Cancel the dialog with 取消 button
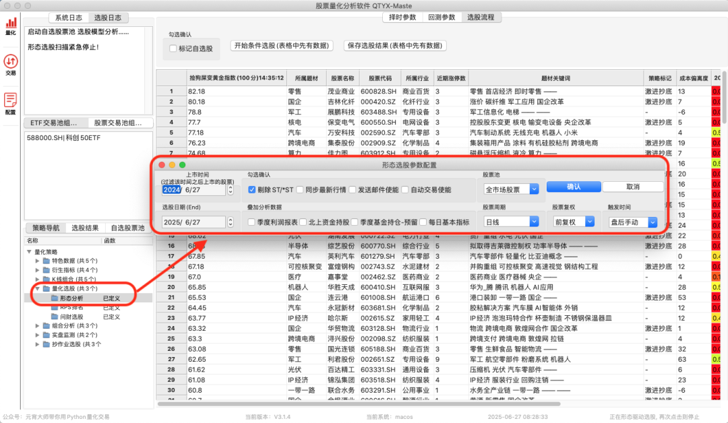This screenshot has height=423, width=728. pos(632,187)
